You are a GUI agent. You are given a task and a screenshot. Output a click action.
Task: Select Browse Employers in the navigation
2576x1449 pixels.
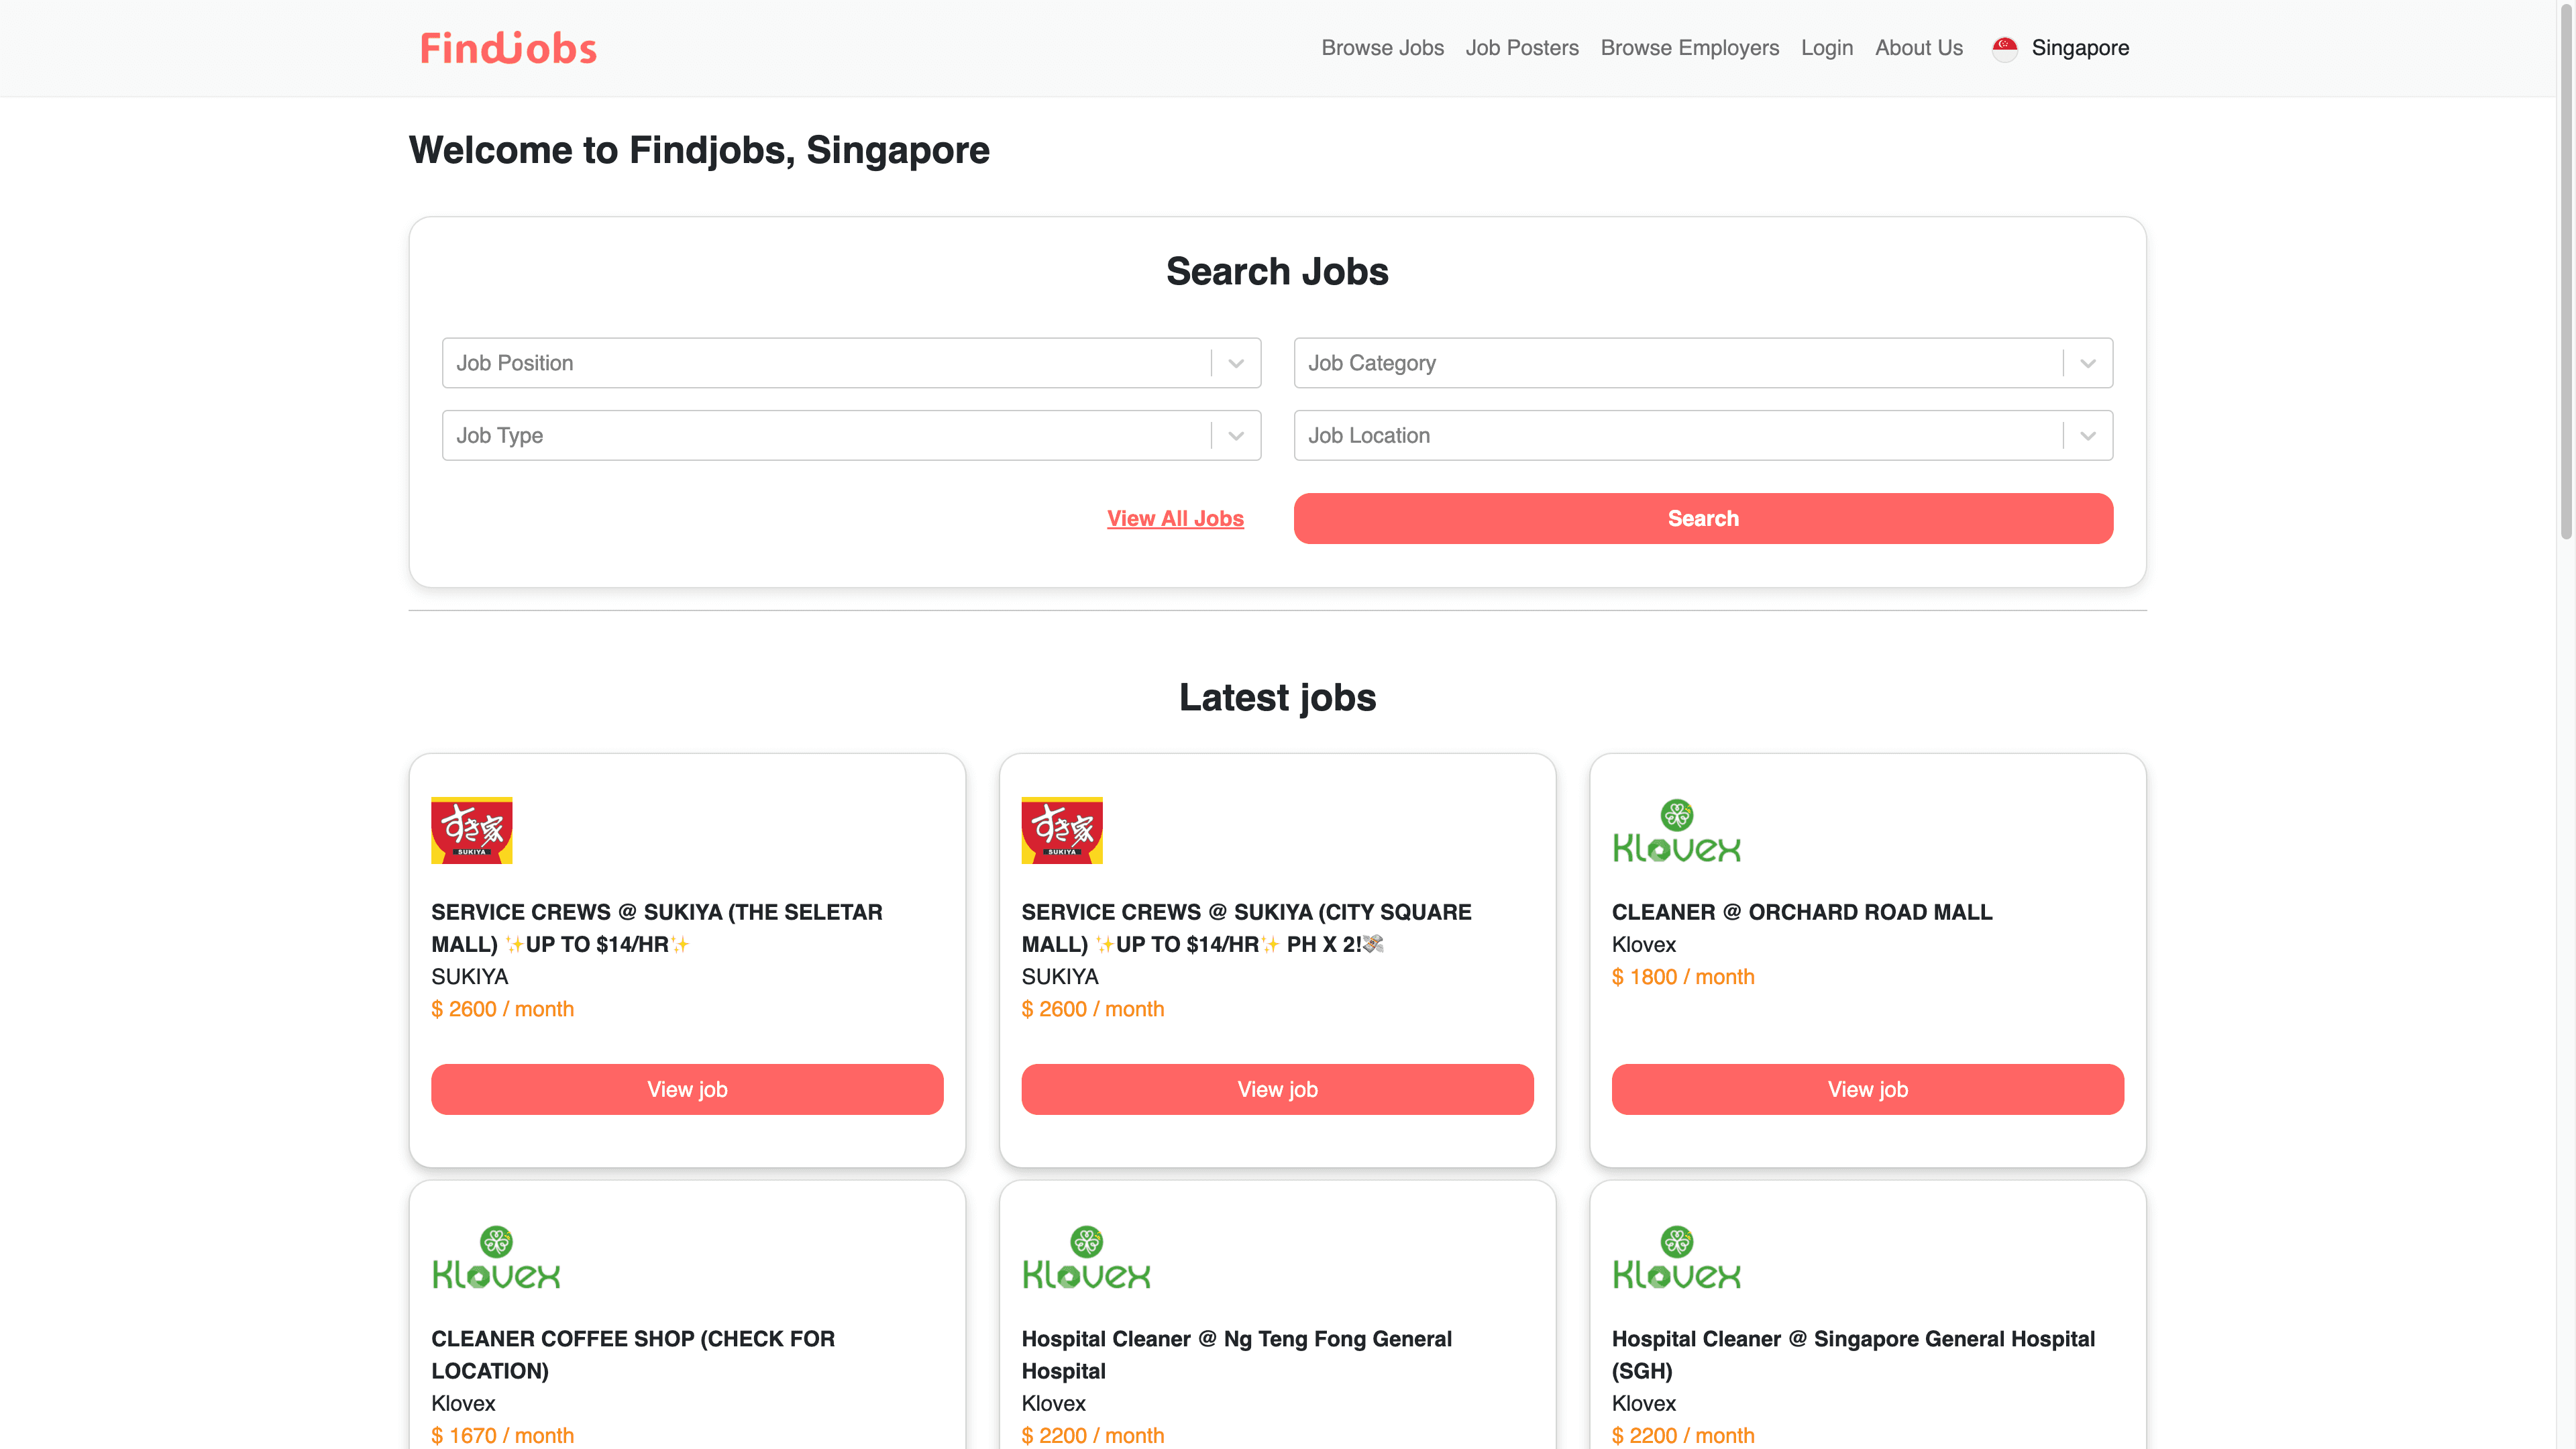[x=1689, y=47]
